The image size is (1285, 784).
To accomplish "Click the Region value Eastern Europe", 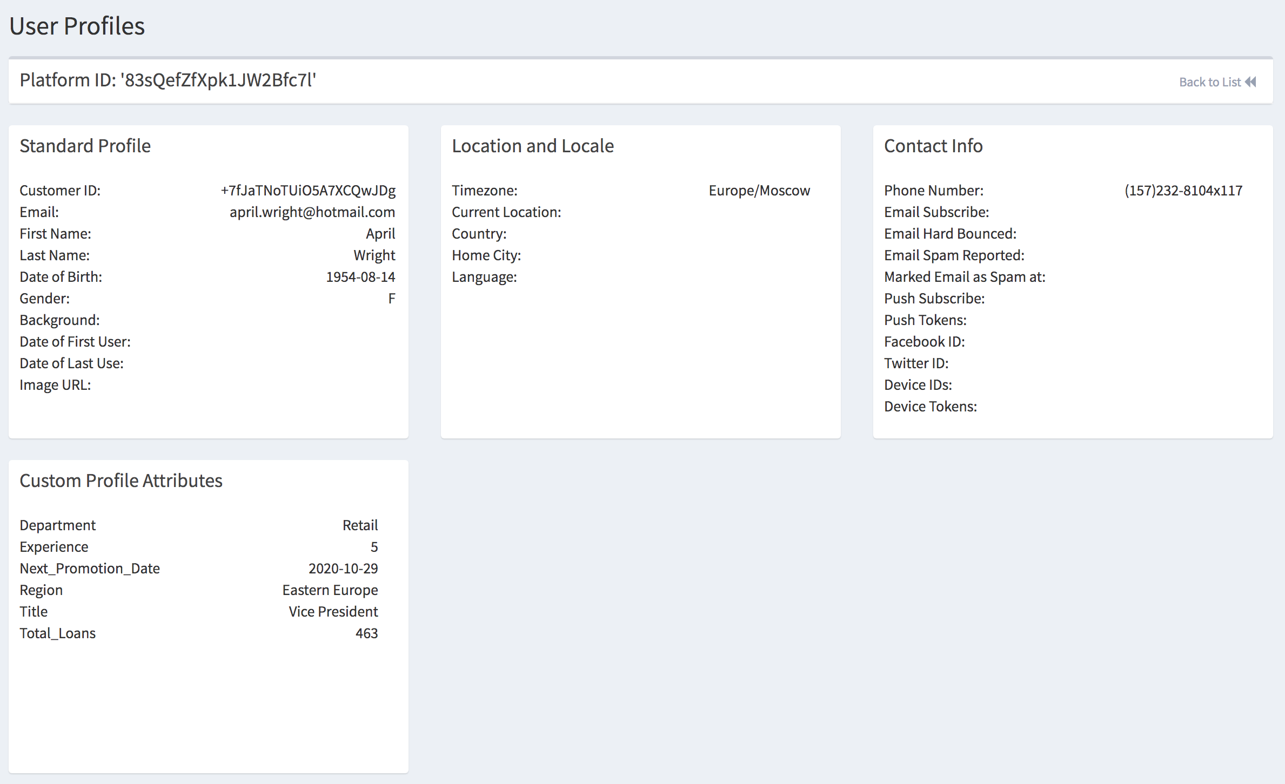I will pyautogui.click(x=330, y=590).
